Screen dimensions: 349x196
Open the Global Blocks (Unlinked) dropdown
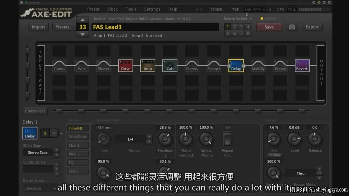tap(40, 188)
